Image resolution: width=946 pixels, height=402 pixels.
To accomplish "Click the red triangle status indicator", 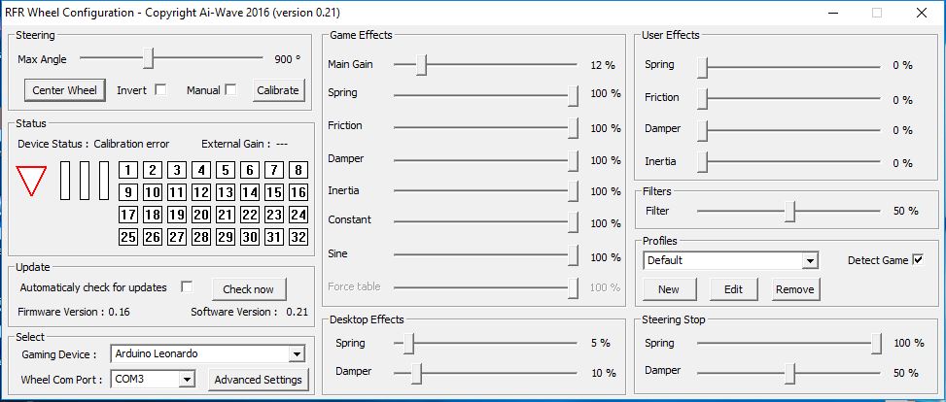I will [x=31, y=181].
